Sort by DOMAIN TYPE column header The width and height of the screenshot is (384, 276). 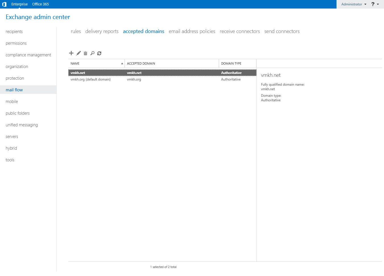point(238,63)
